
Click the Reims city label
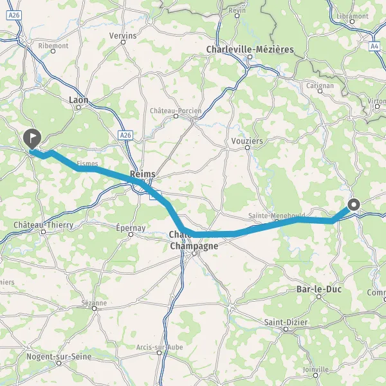(143, 174)
